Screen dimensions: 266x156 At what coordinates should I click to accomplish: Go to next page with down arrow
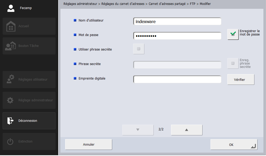point(138,130)
